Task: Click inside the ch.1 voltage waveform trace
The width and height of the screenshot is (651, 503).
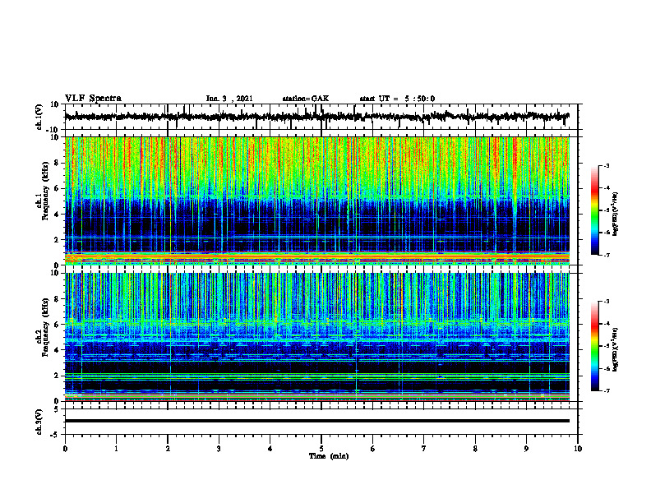Action: tap(316, 117)
